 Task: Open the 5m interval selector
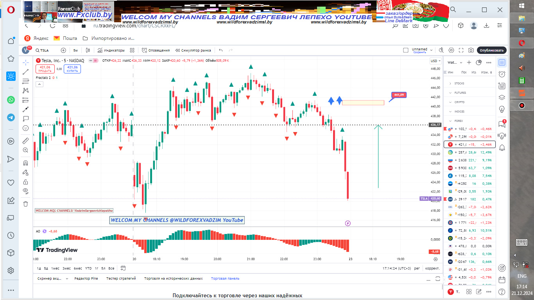(x=75, y=50)
